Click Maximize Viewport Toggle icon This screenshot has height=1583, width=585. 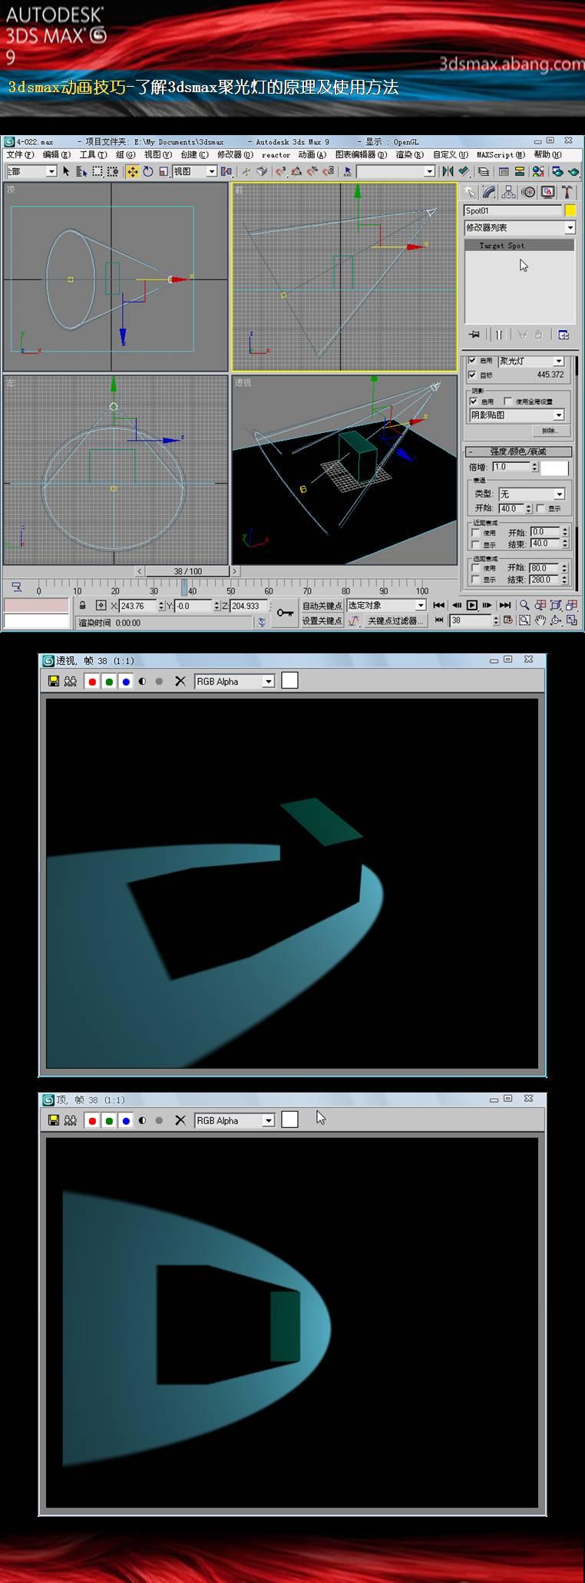tap(572, 620)
